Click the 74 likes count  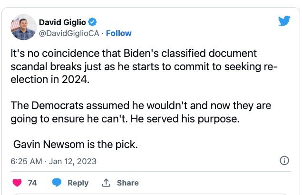(32, 183)
